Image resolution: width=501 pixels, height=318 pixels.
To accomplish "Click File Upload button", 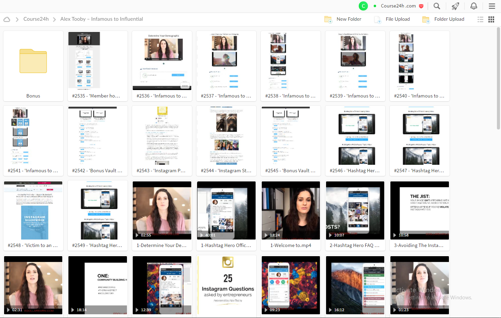I will click(x=392, y=19).
